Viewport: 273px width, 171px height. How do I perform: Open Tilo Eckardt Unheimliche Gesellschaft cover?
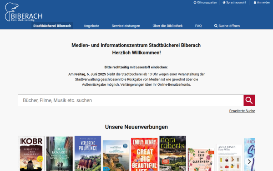(60, 154)
